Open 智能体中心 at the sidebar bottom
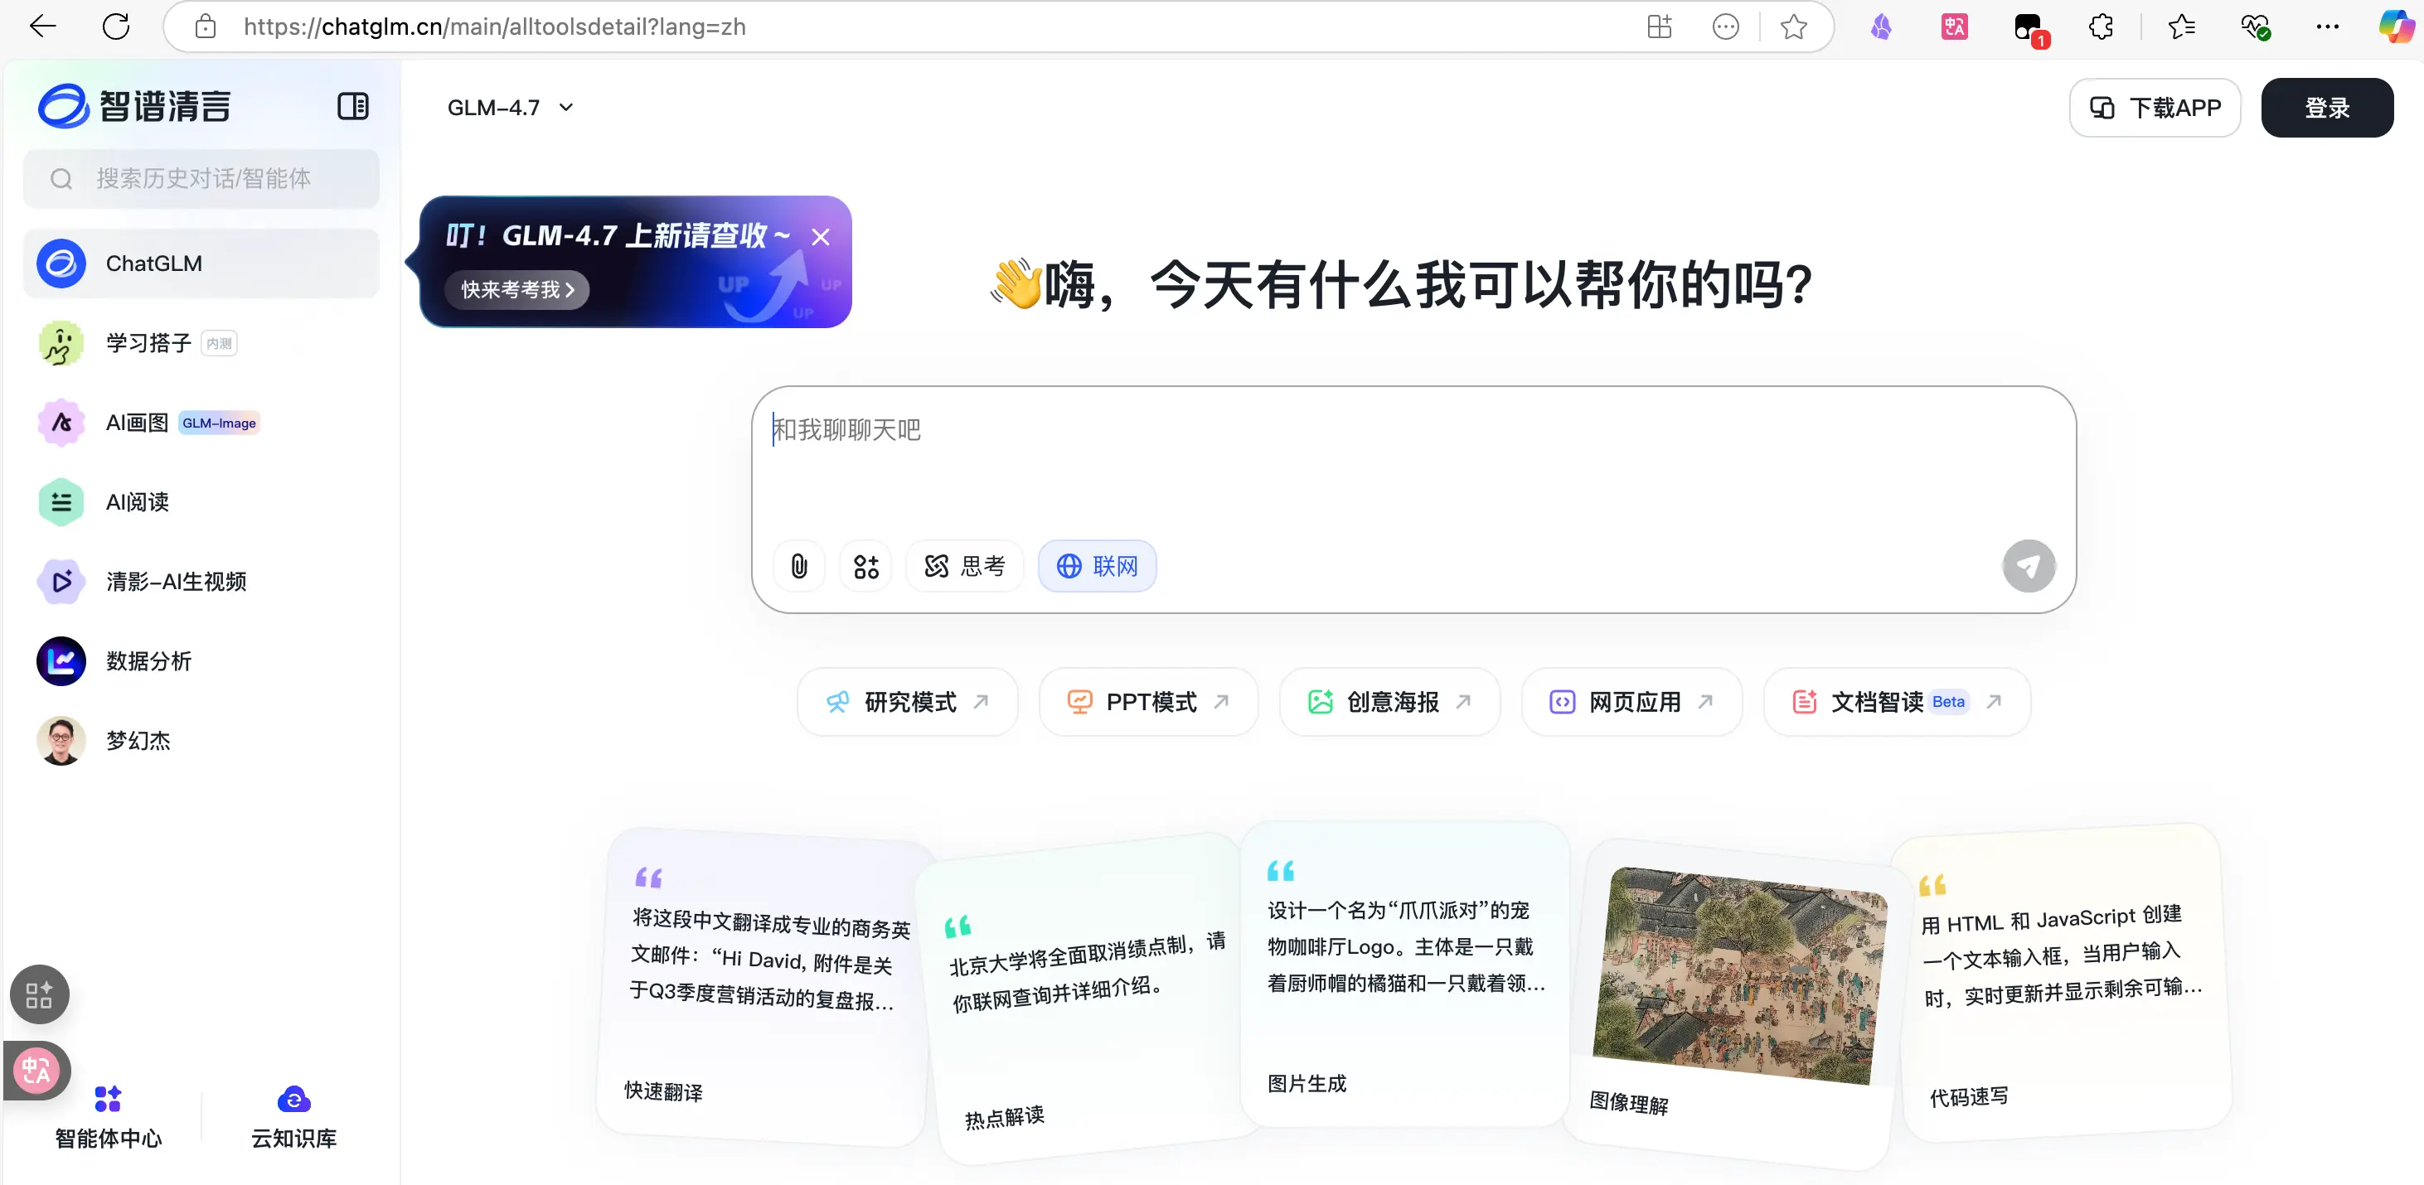 (x=109, y=1117)
